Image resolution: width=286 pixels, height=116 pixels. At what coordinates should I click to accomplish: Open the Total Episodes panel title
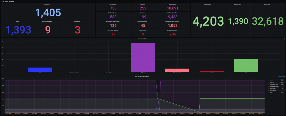click(172, 4)
